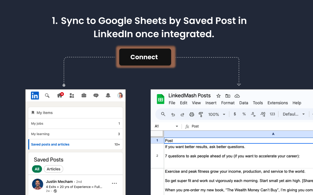Click the LinkedMash Posts document title
The width and height of the screenshot is (313, 195).
(190, 95)
